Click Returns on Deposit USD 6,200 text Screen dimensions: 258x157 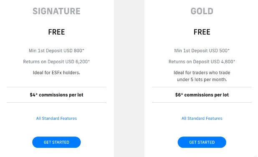click(56, 61)
